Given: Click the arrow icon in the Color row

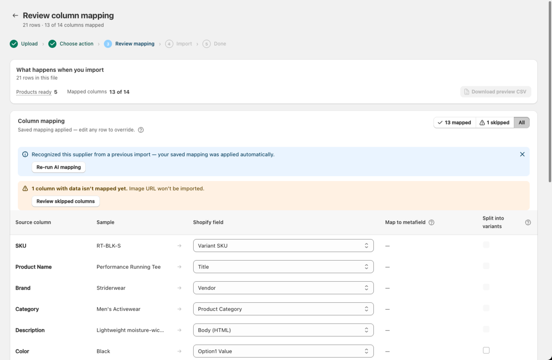Looking at the screenshot, I should coord(179,351).
